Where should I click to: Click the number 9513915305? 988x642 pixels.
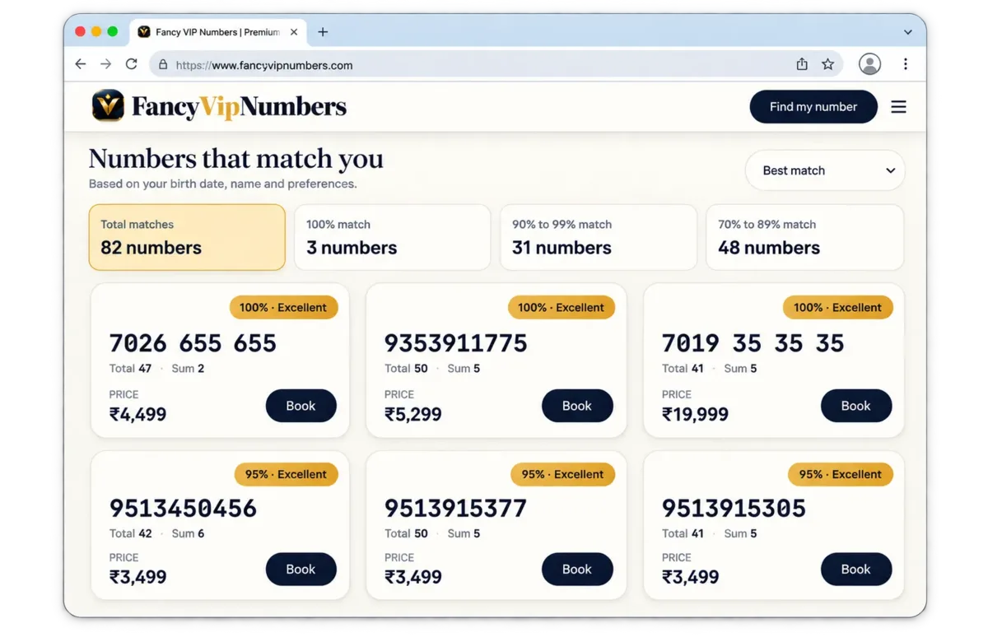coord(734,509)
